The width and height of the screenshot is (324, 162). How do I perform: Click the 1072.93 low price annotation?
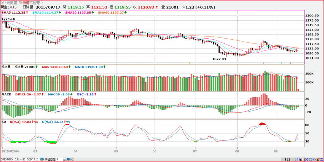tap(219, 59)
